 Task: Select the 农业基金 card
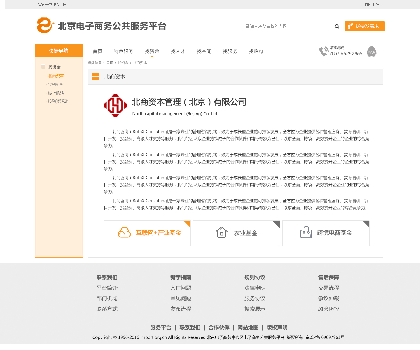[x=237, y=233]
